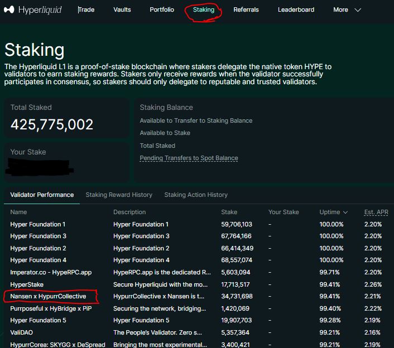Click the Description column header
This screenshot has height=348, width=394.
point(129,212)
